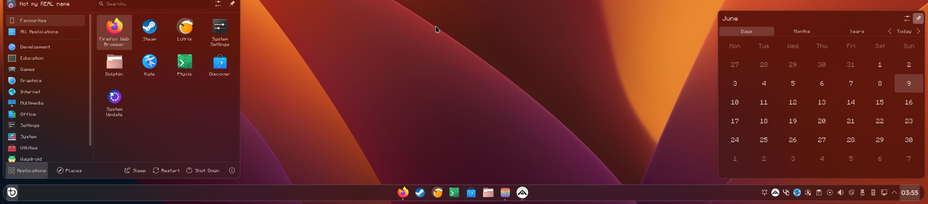Open the notifications bell in system tray

(765, 192)
